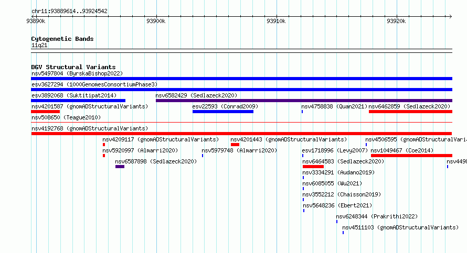Click the 93890k ruler tick label
Screen dimensions: 467x253
tap(36, 21)
